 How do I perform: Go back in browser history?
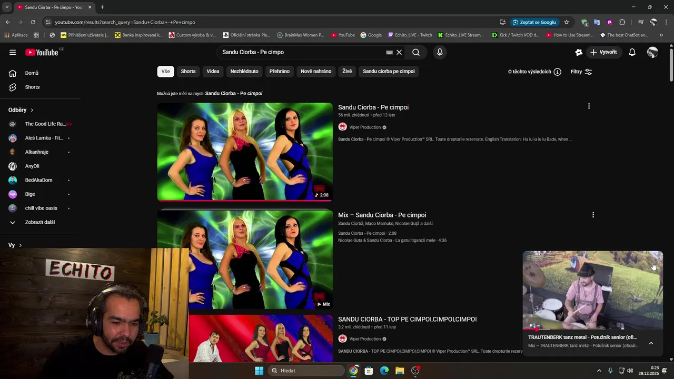[7, 22]
